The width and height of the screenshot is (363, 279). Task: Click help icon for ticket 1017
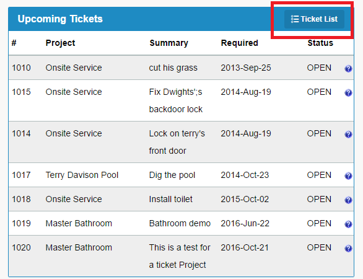[x=348, y=175]
